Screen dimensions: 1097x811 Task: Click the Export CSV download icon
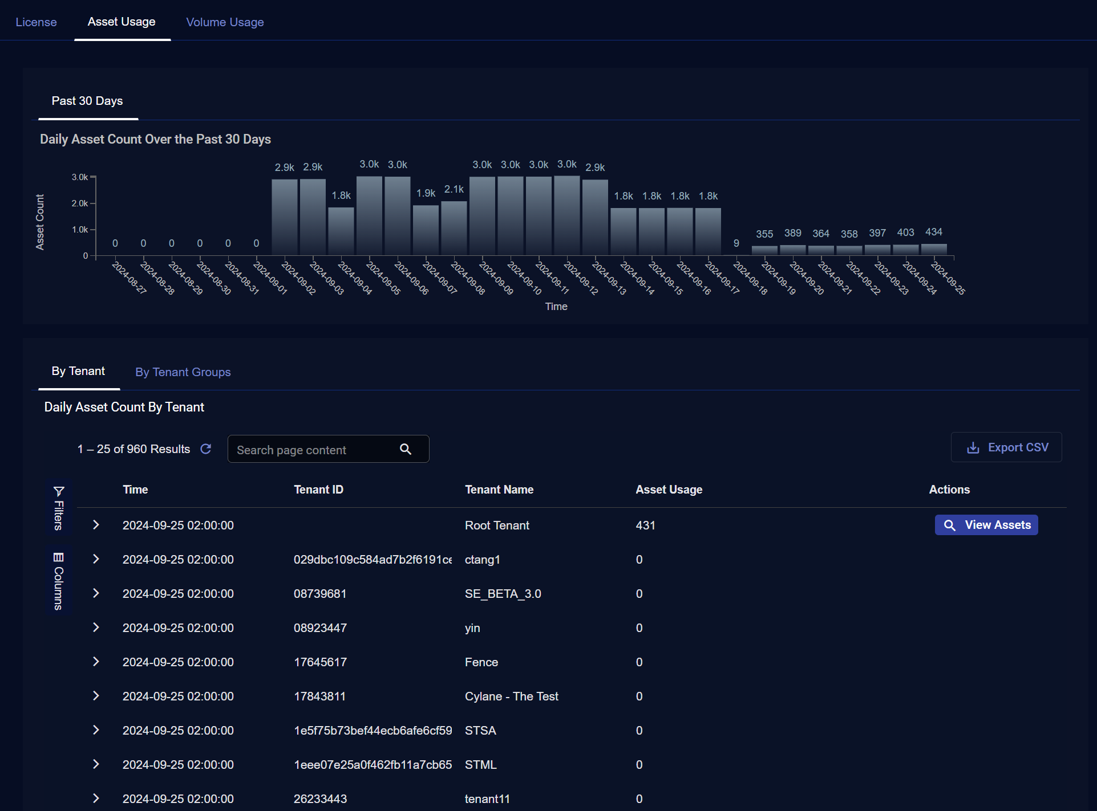pos(973,448)
